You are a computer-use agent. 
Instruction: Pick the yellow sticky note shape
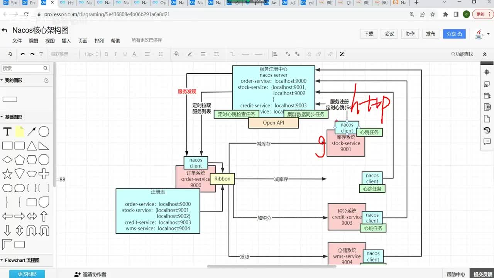[20, 132]
